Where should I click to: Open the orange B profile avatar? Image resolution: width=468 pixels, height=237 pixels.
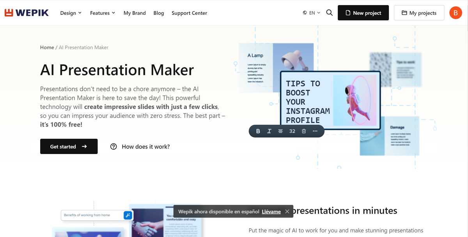click(x=456, y=13)
